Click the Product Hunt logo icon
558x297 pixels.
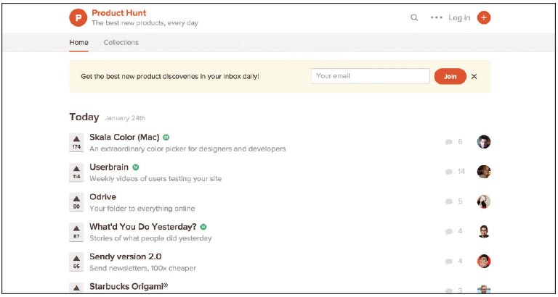[x=78, y=17]
